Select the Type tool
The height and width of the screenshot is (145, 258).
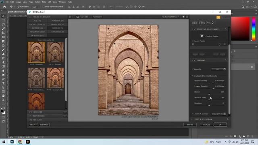coord(3,83)
